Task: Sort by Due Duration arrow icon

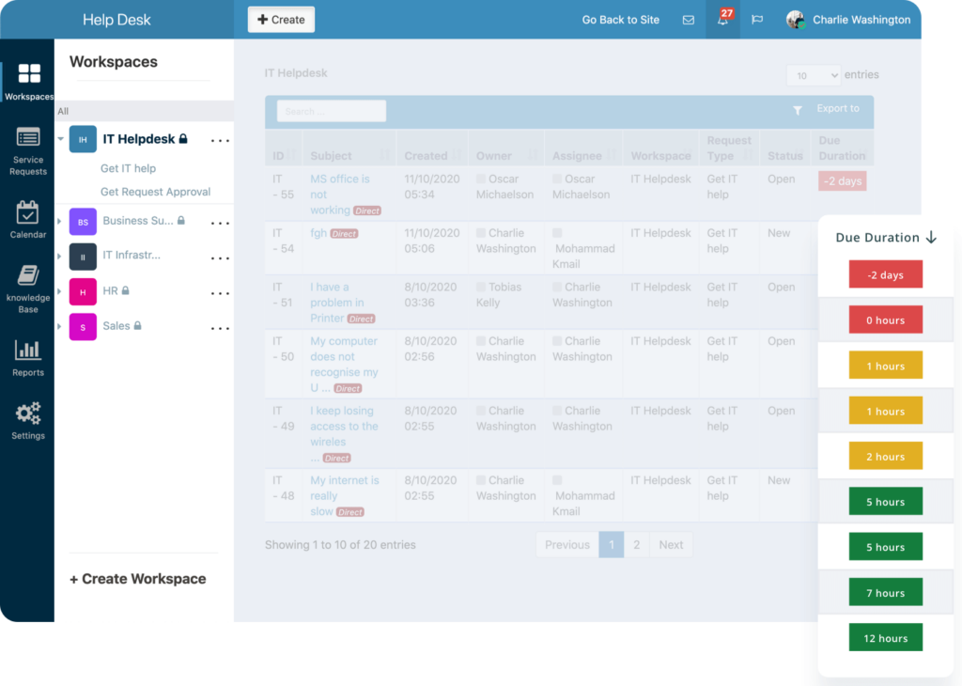Action: (x=931, y=237)
